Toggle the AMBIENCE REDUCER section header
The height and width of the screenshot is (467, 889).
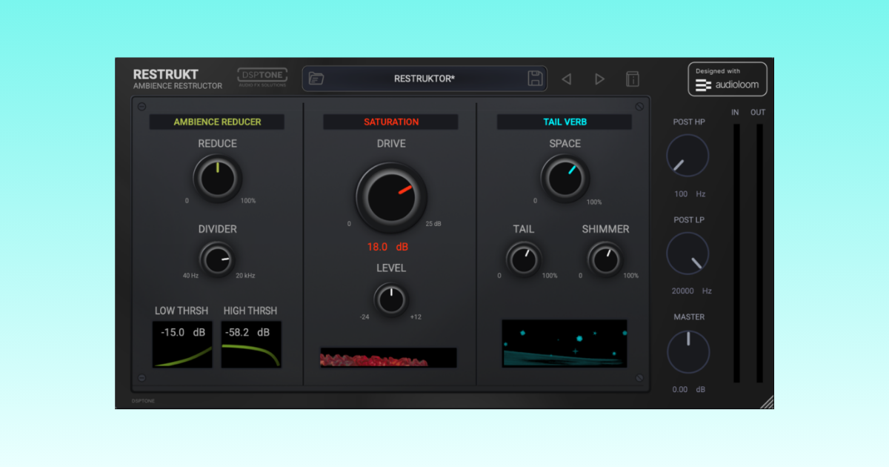click(x=217, y=122)
